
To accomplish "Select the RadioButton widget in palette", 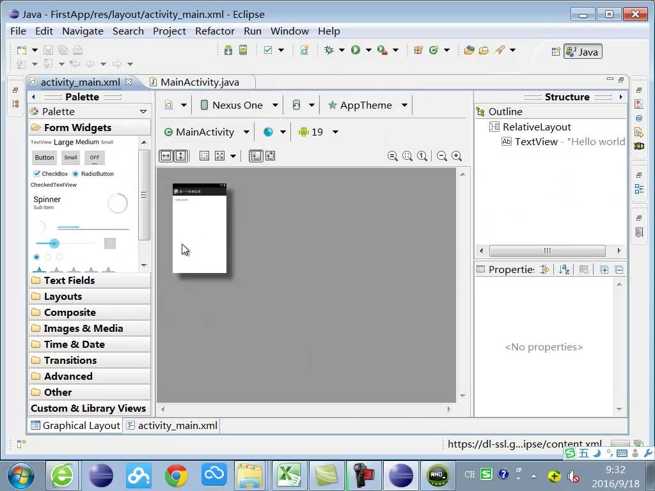I will pos(93,174).
